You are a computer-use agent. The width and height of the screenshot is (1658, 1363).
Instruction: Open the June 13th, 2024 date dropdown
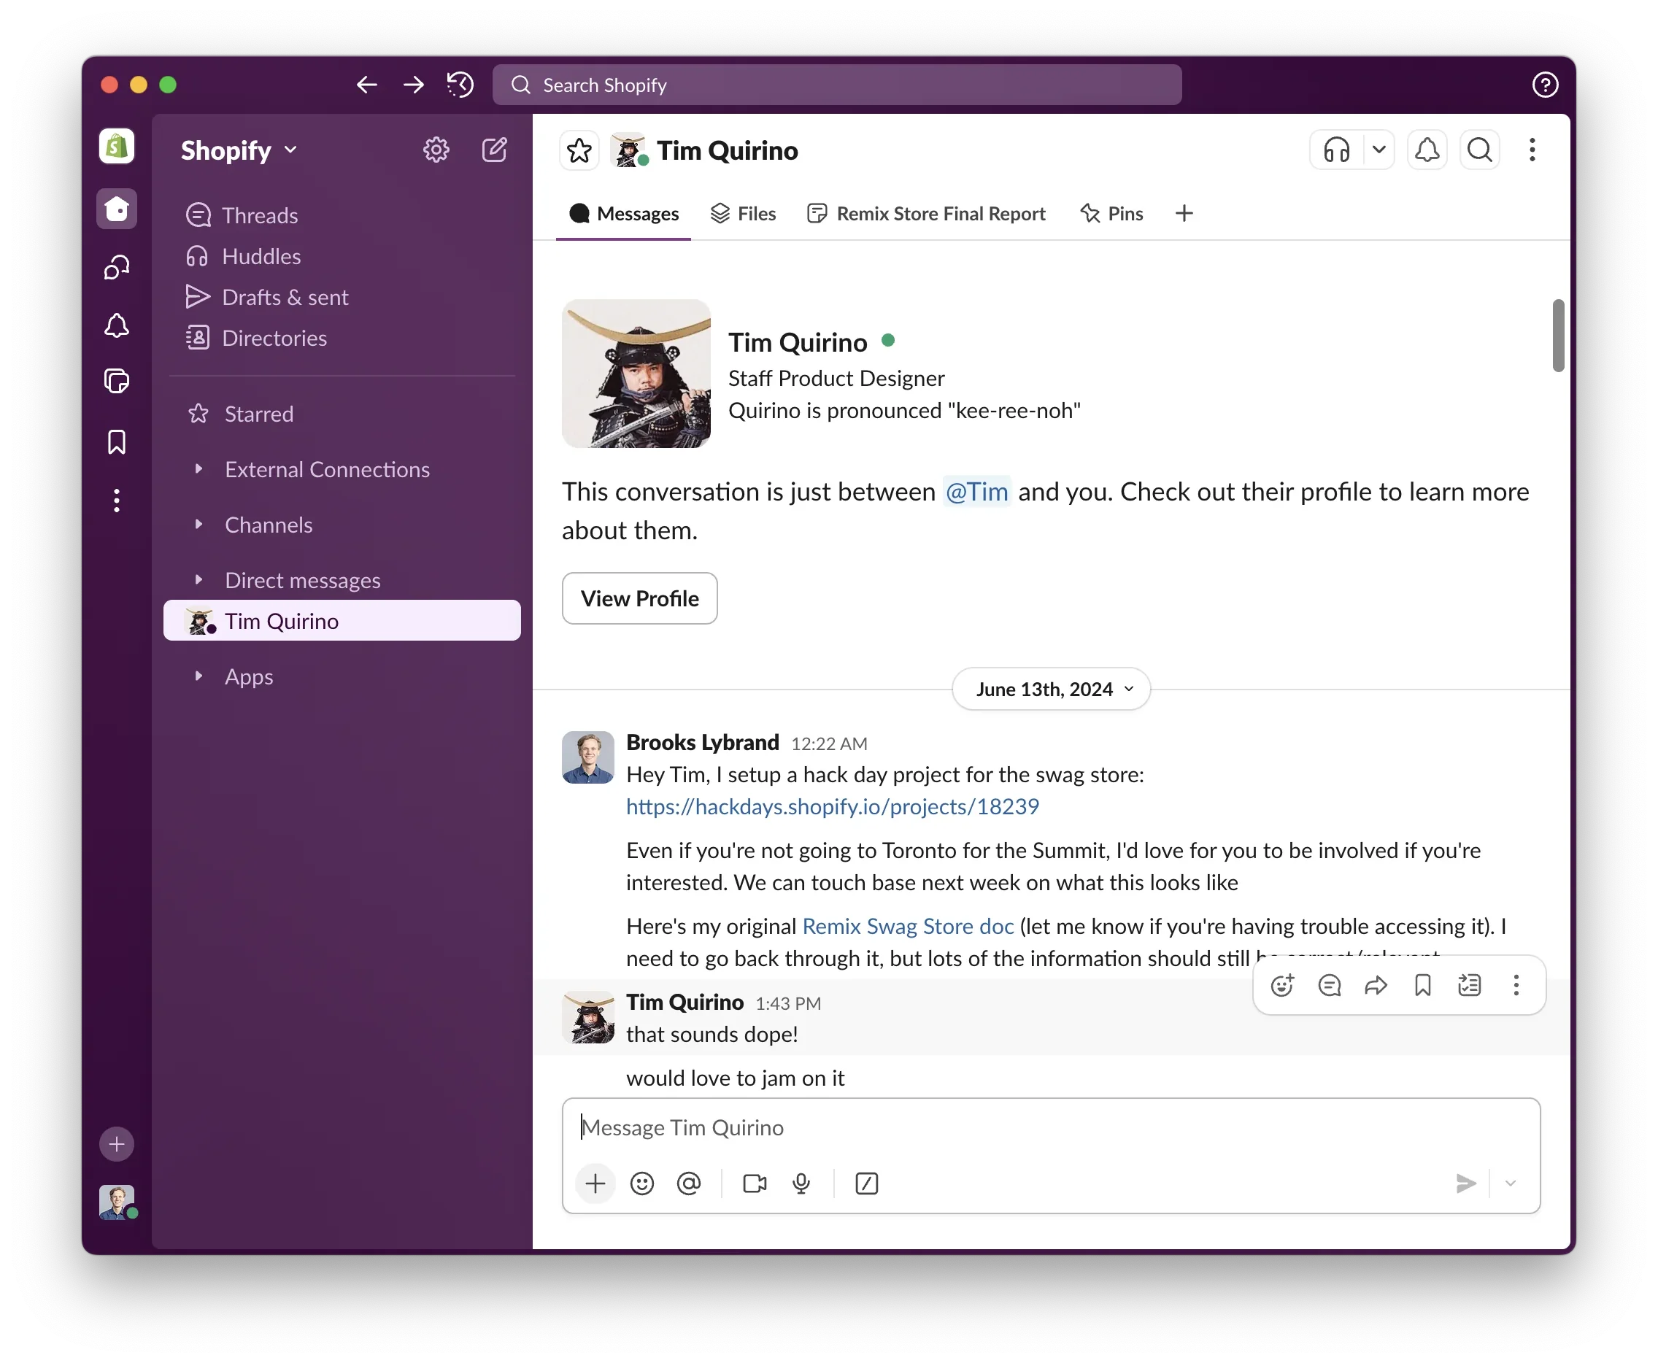[x=1050, y=689]
